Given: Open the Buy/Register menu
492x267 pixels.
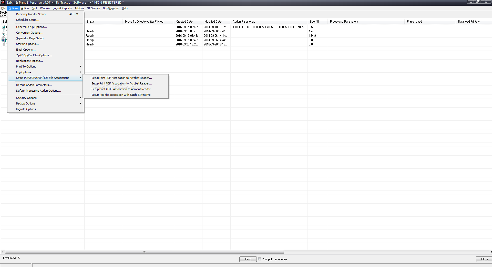Looking at the screenshot, I should click(x=111, y=8).
